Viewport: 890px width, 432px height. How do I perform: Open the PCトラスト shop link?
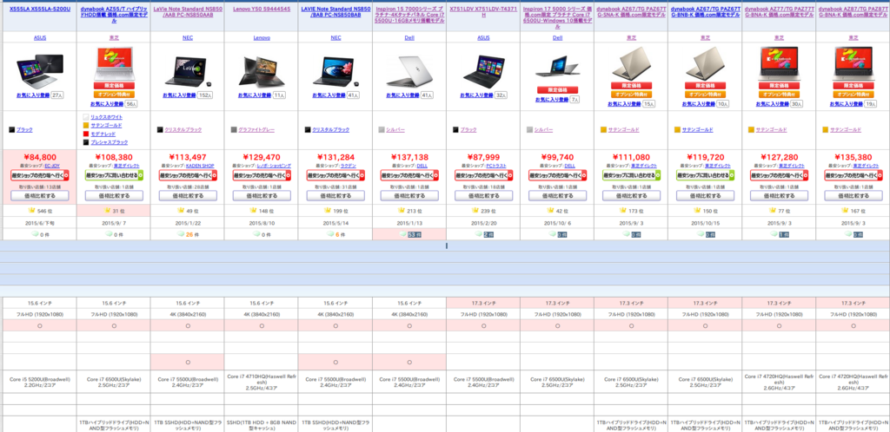[496, 166]
